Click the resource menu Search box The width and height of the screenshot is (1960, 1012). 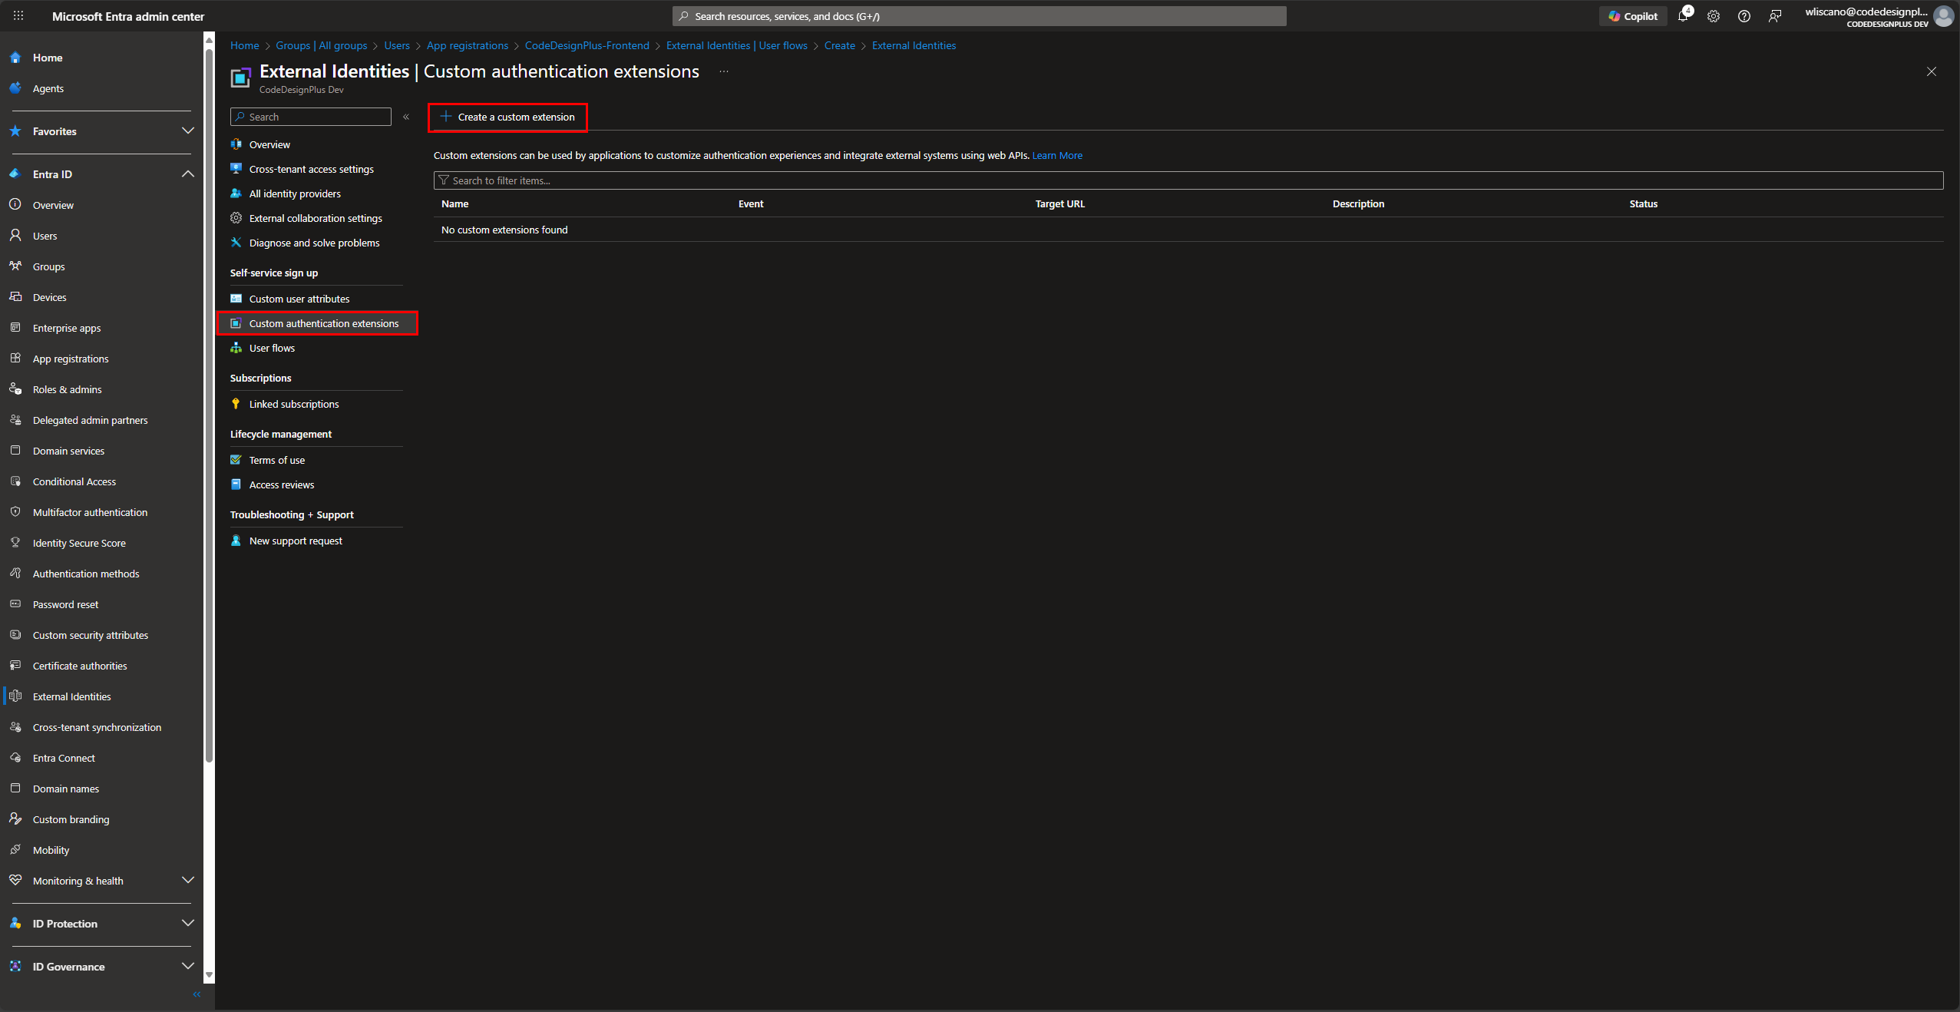[x=311, y=117]
